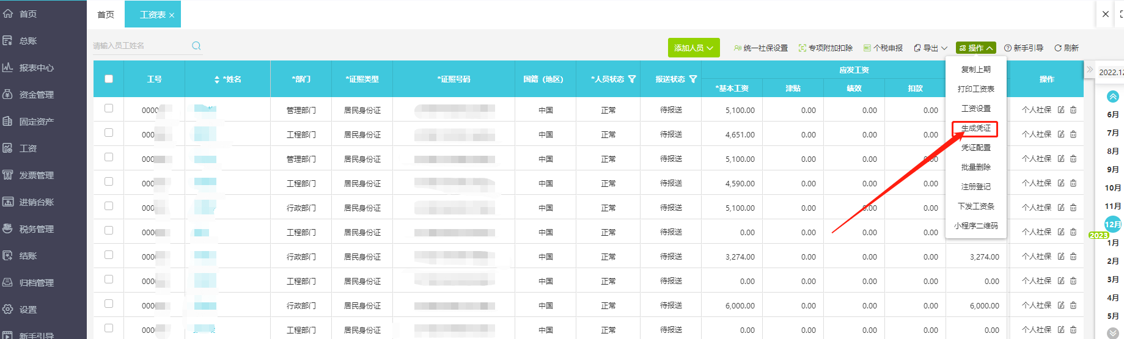Click the 报送状态 filter funnel icon
Image resolution: width=1124 pixels, height=339 pixels.
point(693,79)
